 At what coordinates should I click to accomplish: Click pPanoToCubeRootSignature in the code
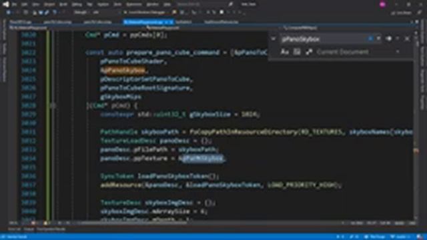coord(145,88)
